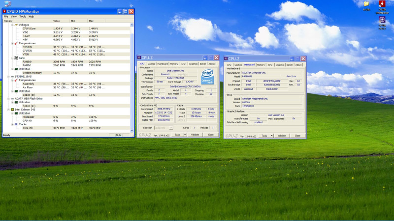Collapse the Fans node

point(12,58)
